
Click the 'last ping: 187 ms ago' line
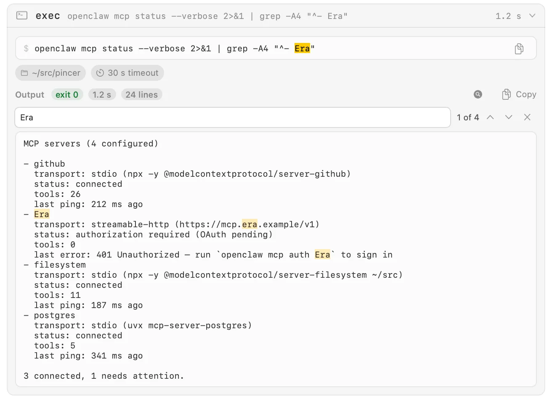pyautogui.click(x=88, y=305)
